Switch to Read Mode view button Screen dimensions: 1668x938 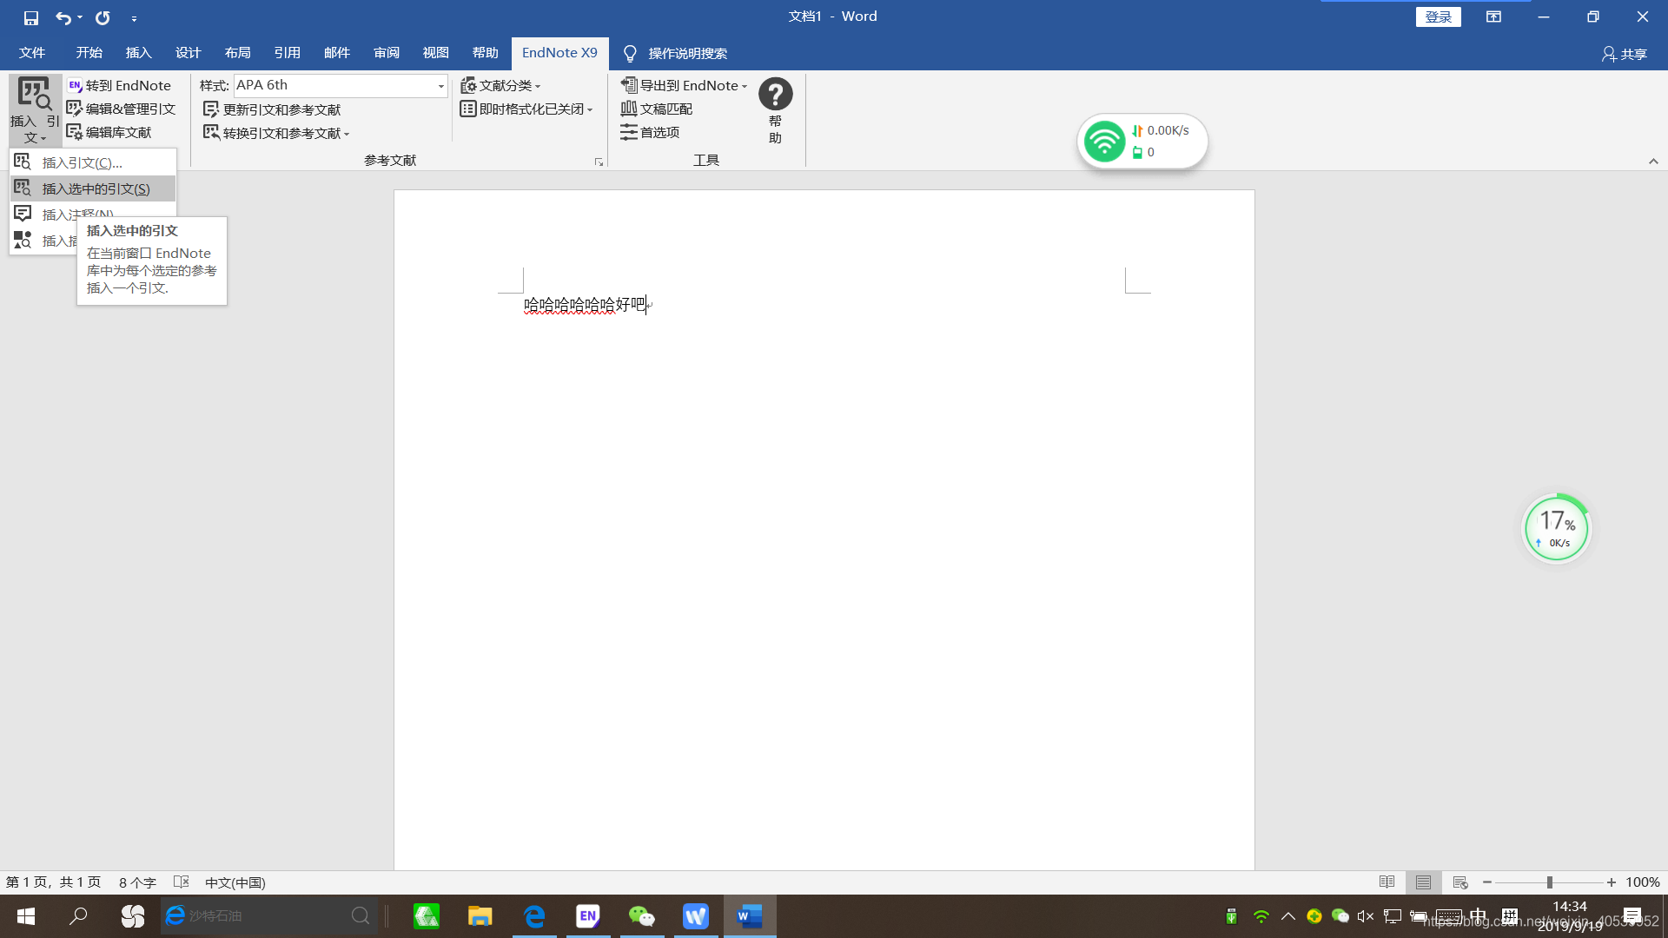click(x=1387, y=882)
